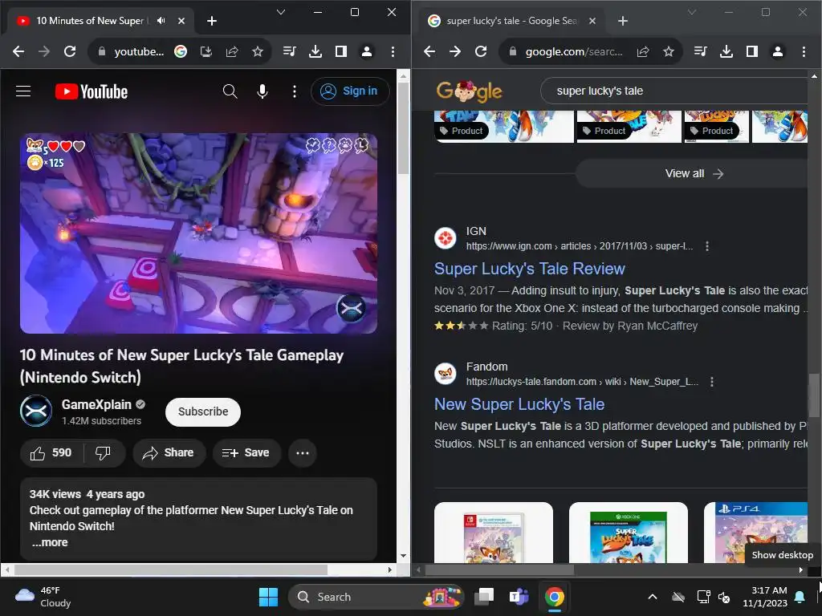The height and width of the screenshot is (616, 822).
Task: Install app icon in YouTube address bar
Action: tap(206, 51)
